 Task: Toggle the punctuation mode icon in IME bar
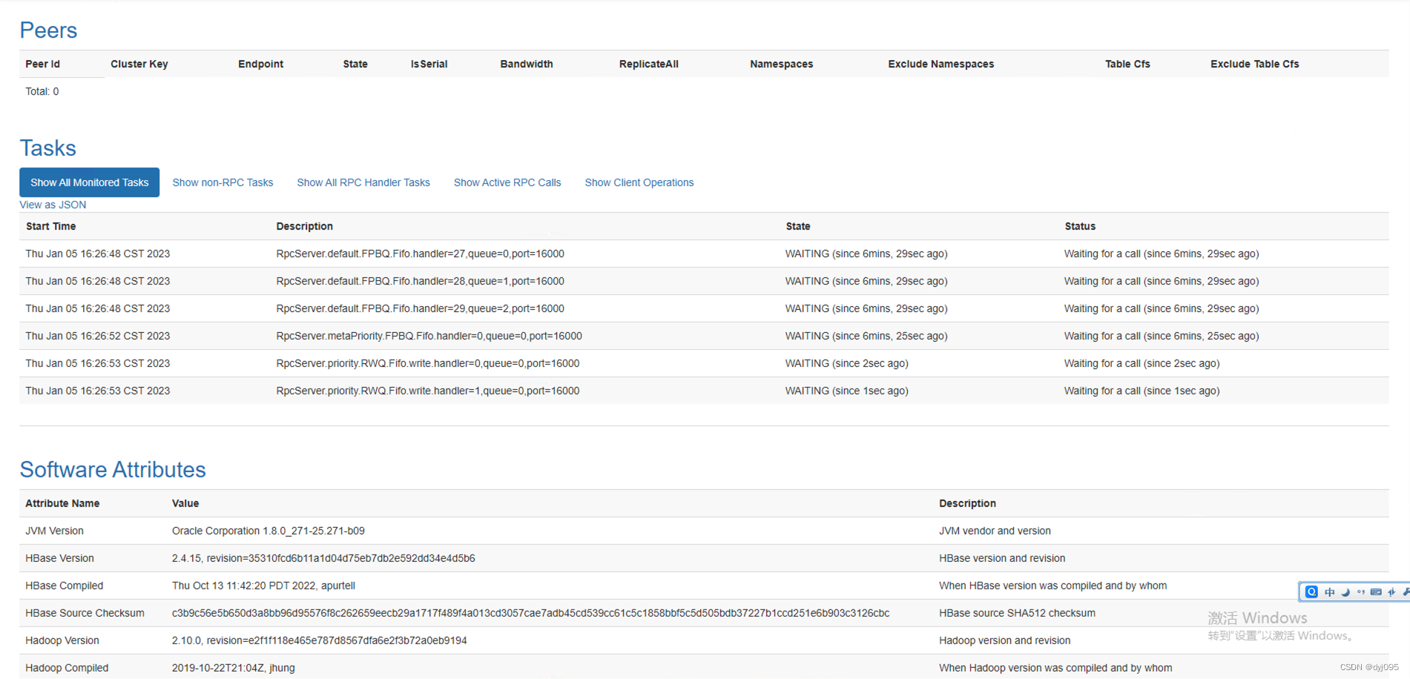click(x=1361, y=592)
